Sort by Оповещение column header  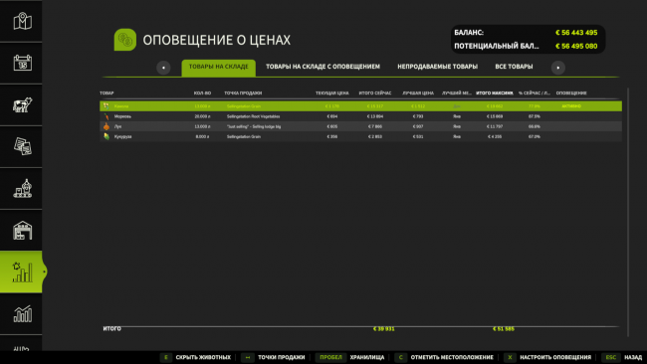click(571, 93)
